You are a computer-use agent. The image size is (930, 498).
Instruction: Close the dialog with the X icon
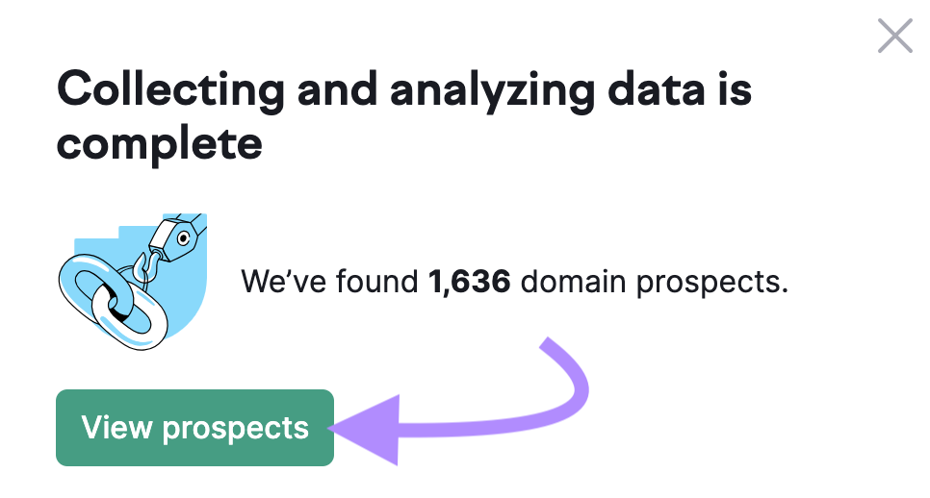click(895, 37)
